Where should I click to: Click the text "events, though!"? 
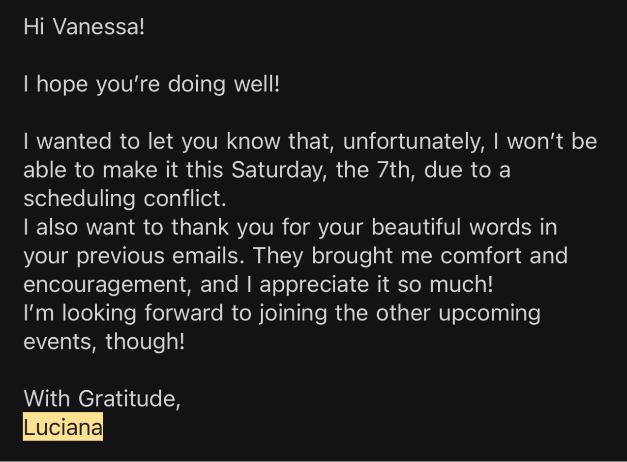[104, 342]
